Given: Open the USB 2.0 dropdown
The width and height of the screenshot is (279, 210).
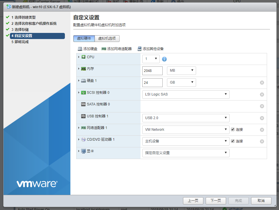Looking at the screenshot, I should point(186,118).
